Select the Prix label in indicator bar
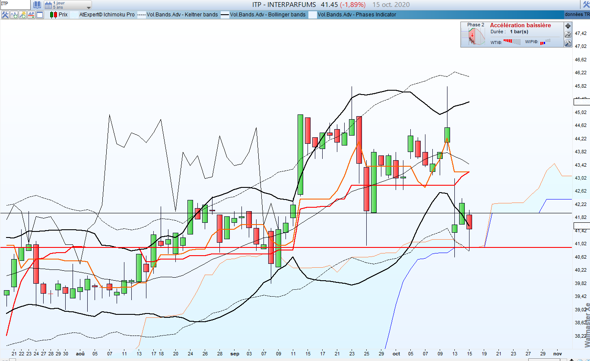The width and height of the screenshot is (590, 361). coord(63,15)
